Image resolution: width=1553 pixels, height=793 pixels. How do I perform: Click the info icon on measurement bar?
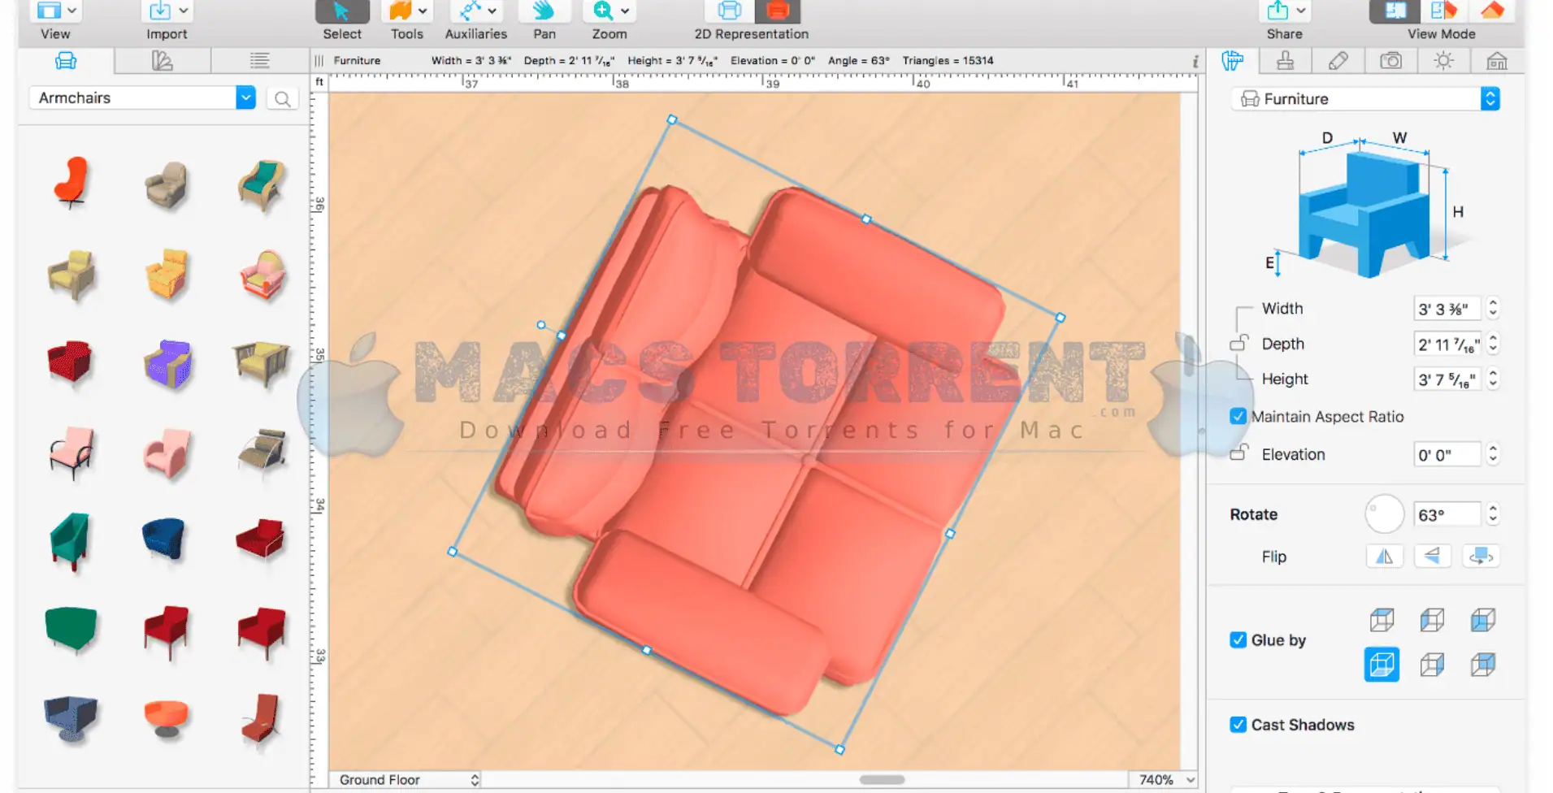(1195, 61)
